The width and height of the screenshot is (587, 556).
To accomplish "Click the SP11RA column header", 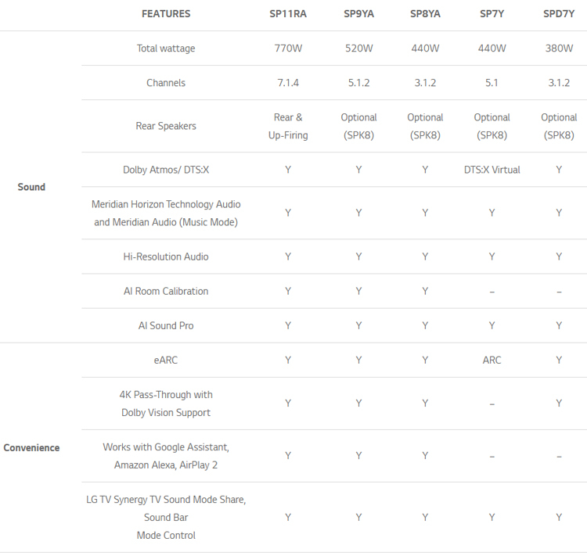I will (x=288, y=14).
